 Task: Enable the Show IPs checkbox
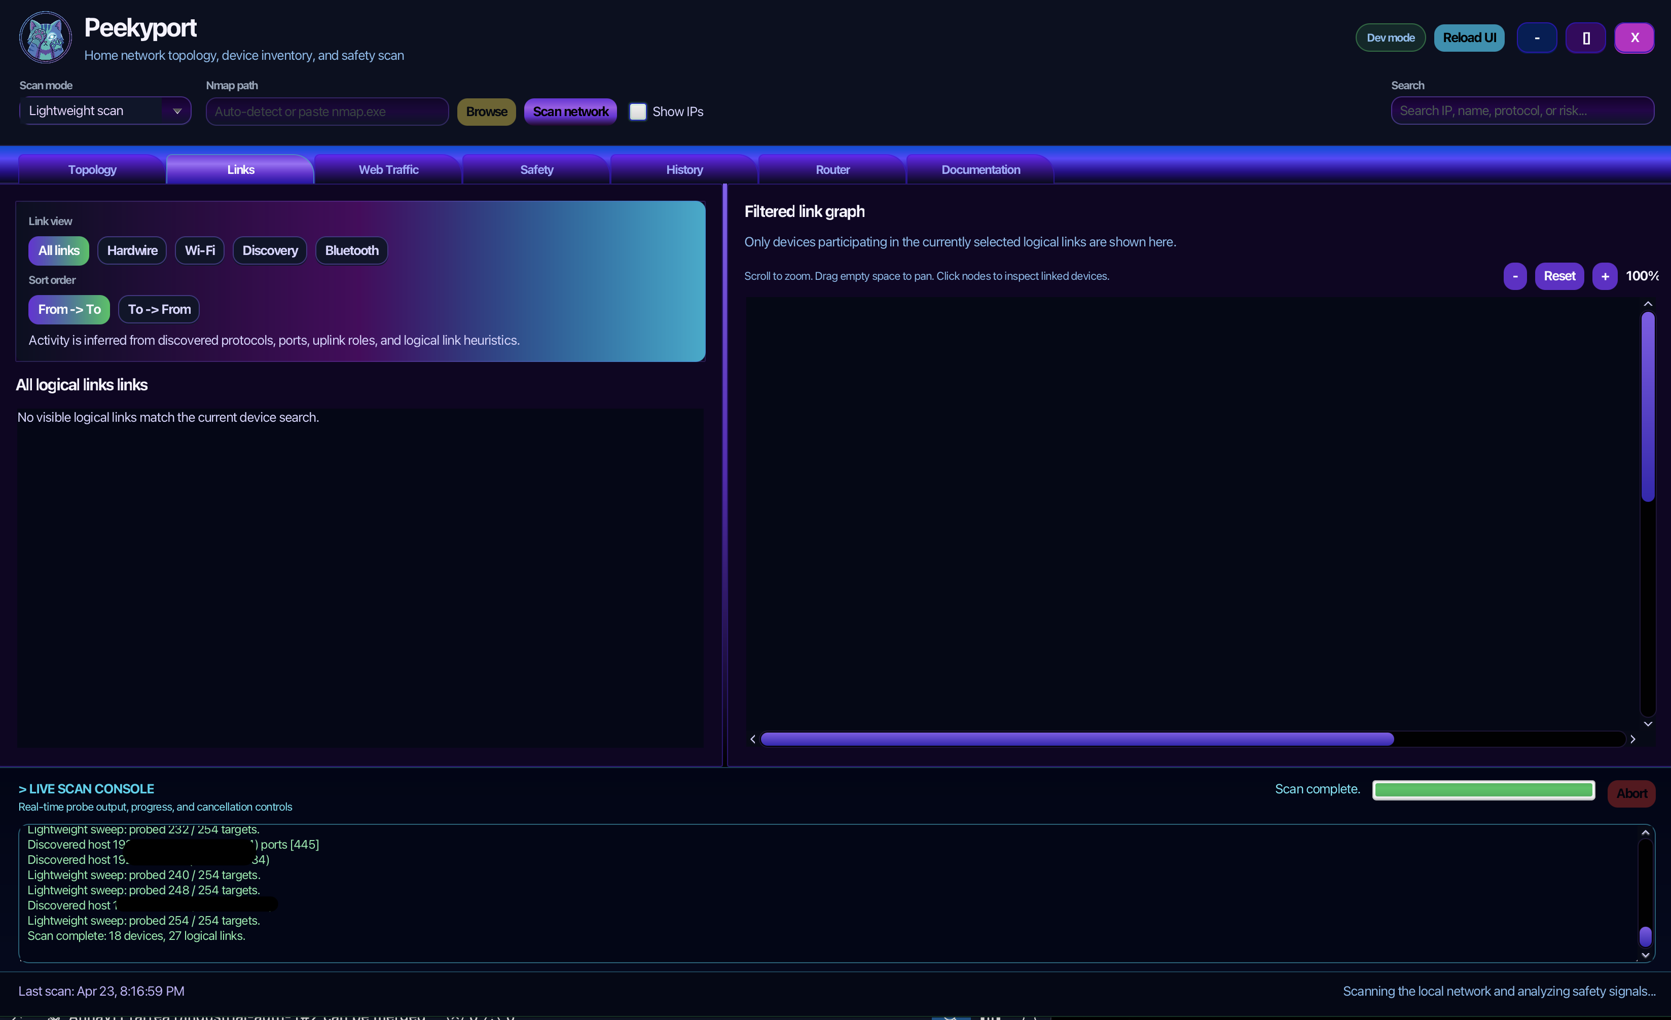click(637, 111)
